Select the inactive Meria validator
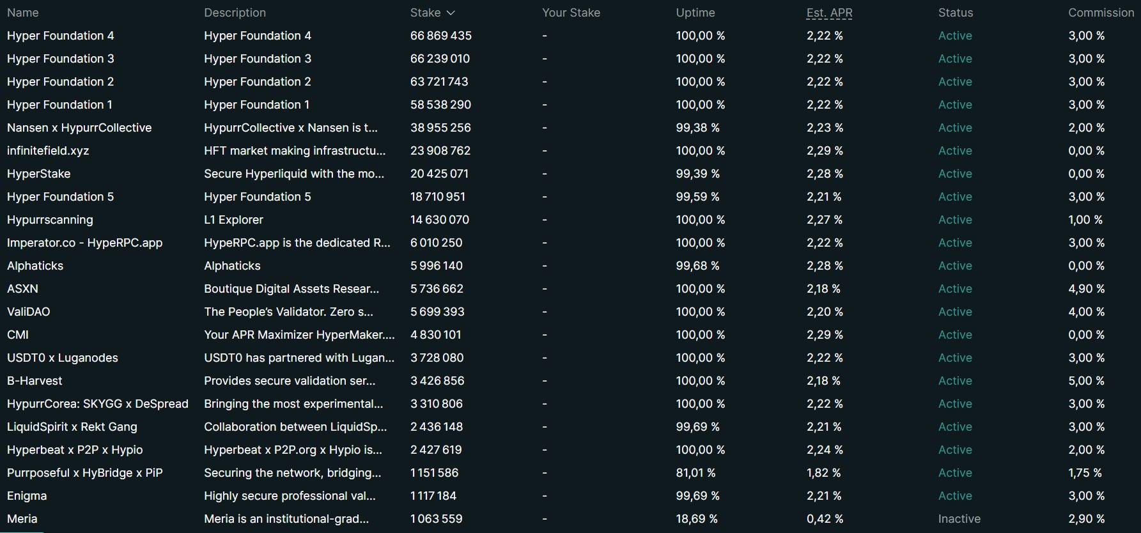Viewport: 1141px width, 533px height. (21, 518)
